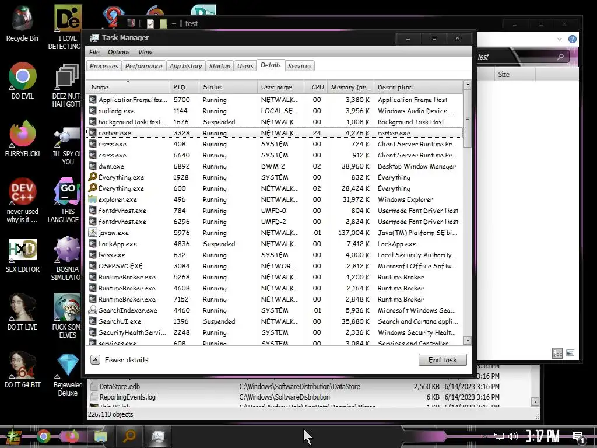This screenshot has width=597, height=448.
Task: Click the End task button
Action: [443, 359]
